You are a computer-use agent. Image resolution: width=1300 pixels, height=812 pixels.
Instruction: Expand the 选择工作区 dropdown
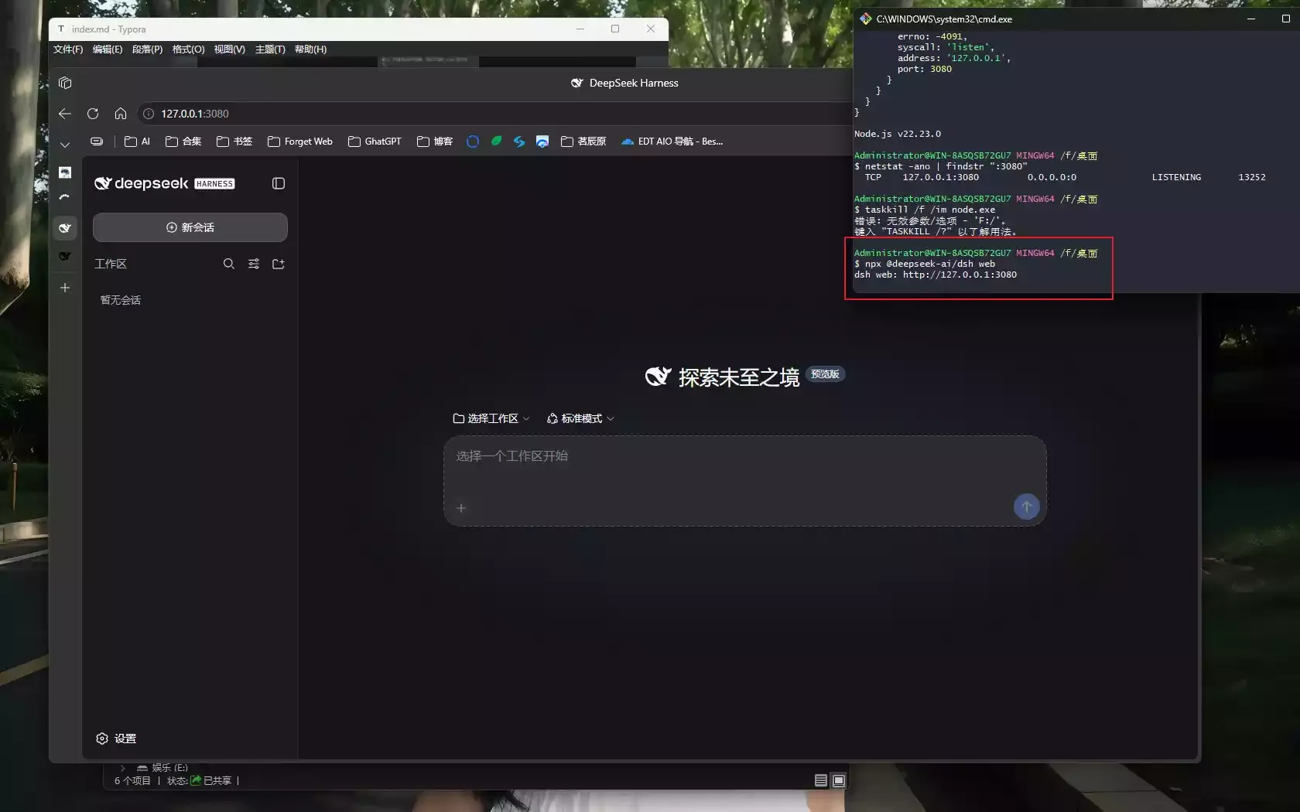[491, 418]
